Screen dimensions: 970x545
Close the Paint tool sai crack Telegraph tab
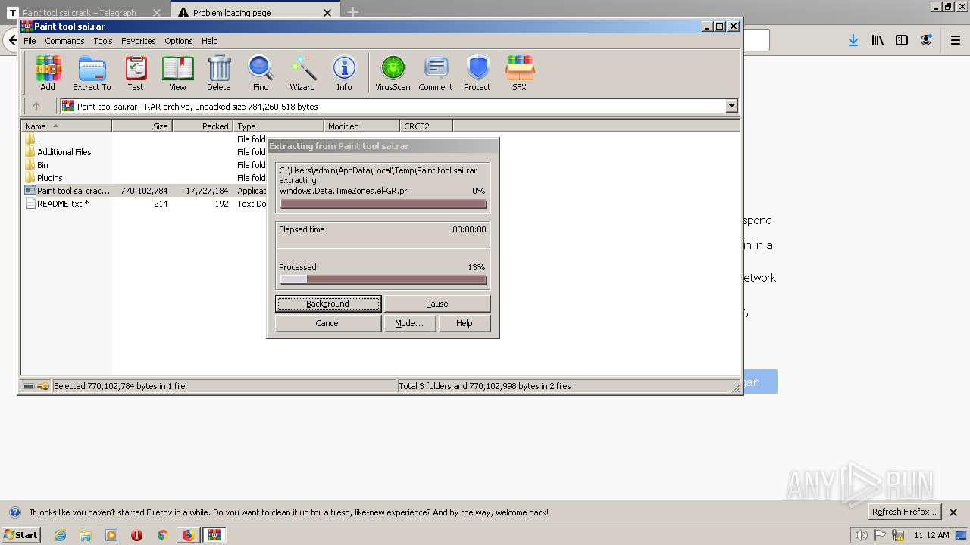[156, 13]
